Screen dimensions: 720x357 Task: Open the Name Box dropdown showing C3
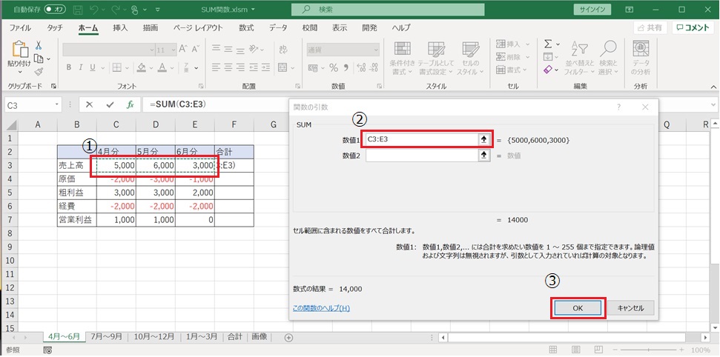pyautogui.click(x=55, y=105)
